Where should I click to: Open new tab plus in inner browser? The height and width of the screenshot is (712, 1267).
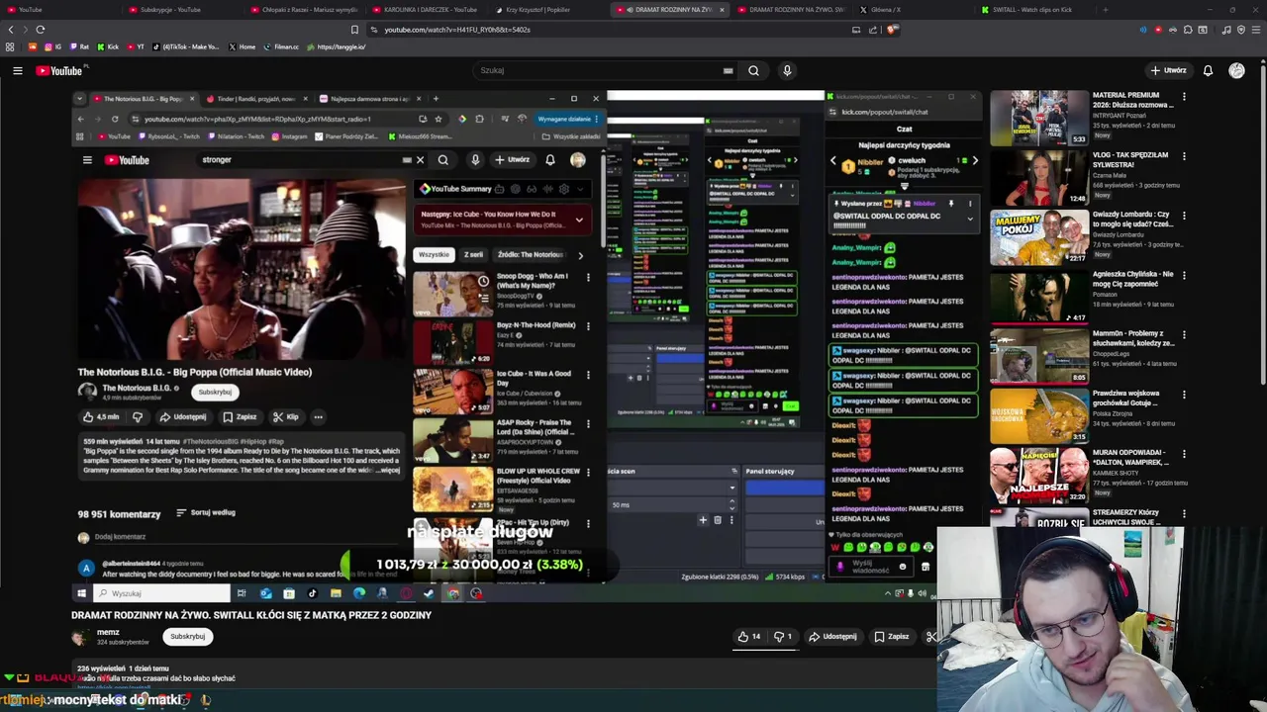tap(436, 99)
